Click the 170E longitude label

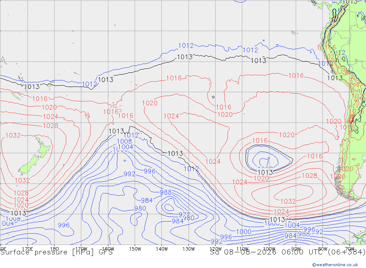click(27, 249)
